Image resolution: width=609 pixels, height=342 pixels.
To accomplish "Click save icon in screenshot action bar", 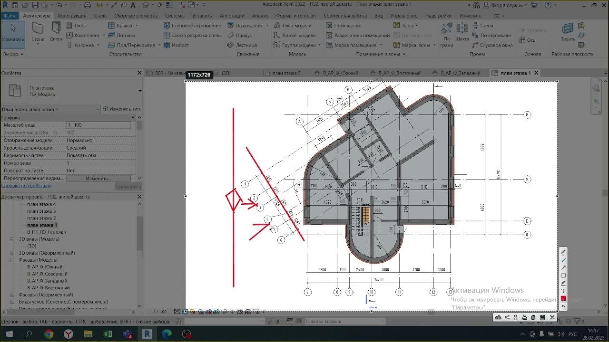I will [x=542, y=317].
